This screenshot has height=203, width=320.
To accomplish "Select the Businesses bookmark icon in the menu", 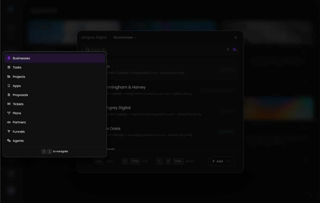I will [9, 58].
